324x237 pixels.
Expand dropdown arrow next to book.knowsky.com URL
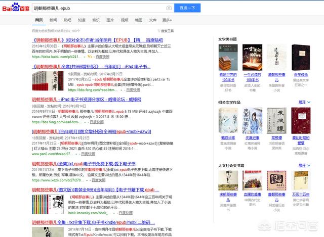(114, 213)
